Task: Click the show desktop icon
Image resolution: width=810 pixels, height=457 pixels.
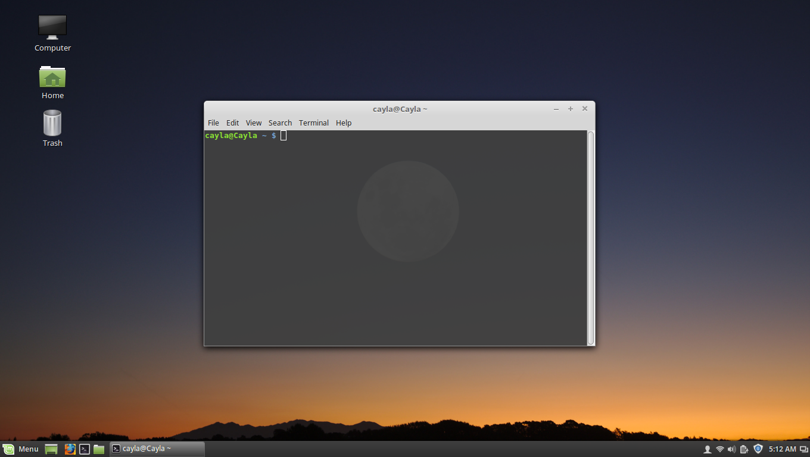Action: click(51, 448)
